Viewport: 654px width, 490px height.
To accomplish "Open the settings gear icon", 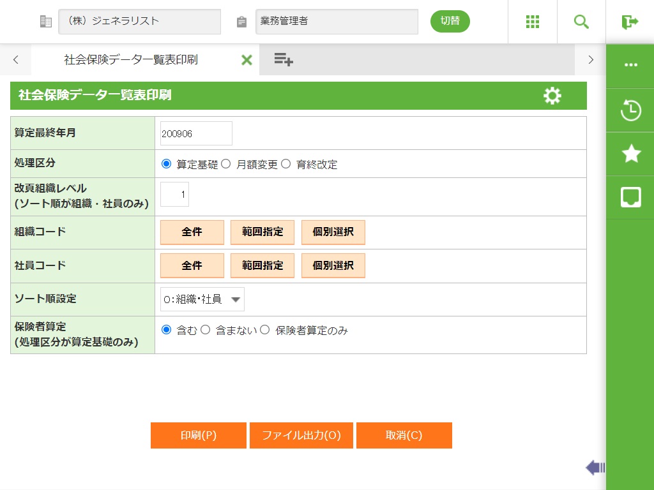I will coord(552,96).
